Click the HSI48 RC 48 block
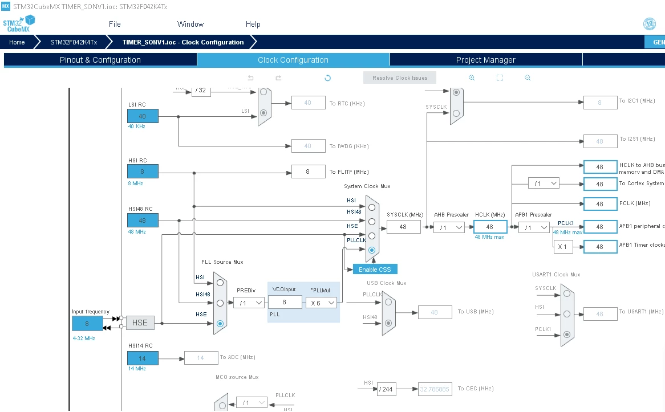This screenshot has height=412, width=665. [143, 221]
